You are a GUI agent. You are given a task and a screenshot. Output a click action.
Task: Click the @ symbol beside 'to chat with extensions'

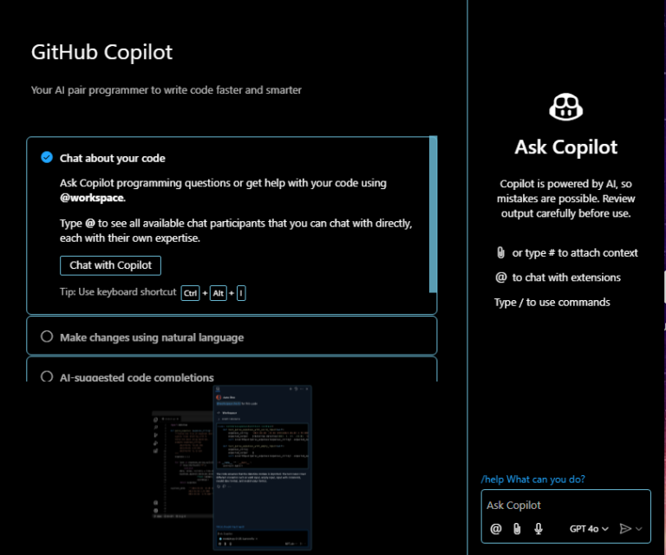[500, 277]
